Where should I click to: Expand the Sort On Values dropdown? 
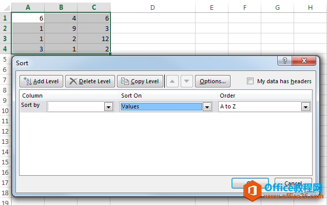click(207, 107)
